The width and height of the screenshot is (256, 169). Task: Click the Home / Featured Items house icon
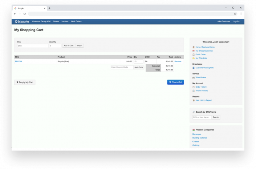click(194, 47)
